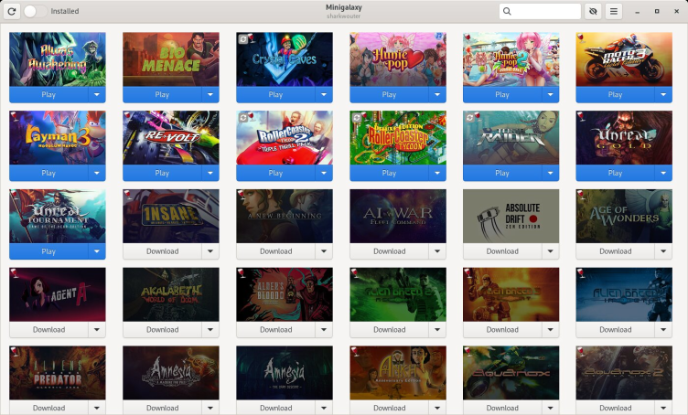Image resolution: width=688 pixels, height=415 pixels.
Task: Click wine glass icon on Age of Wonders
Action: click(x=581, y=195)
